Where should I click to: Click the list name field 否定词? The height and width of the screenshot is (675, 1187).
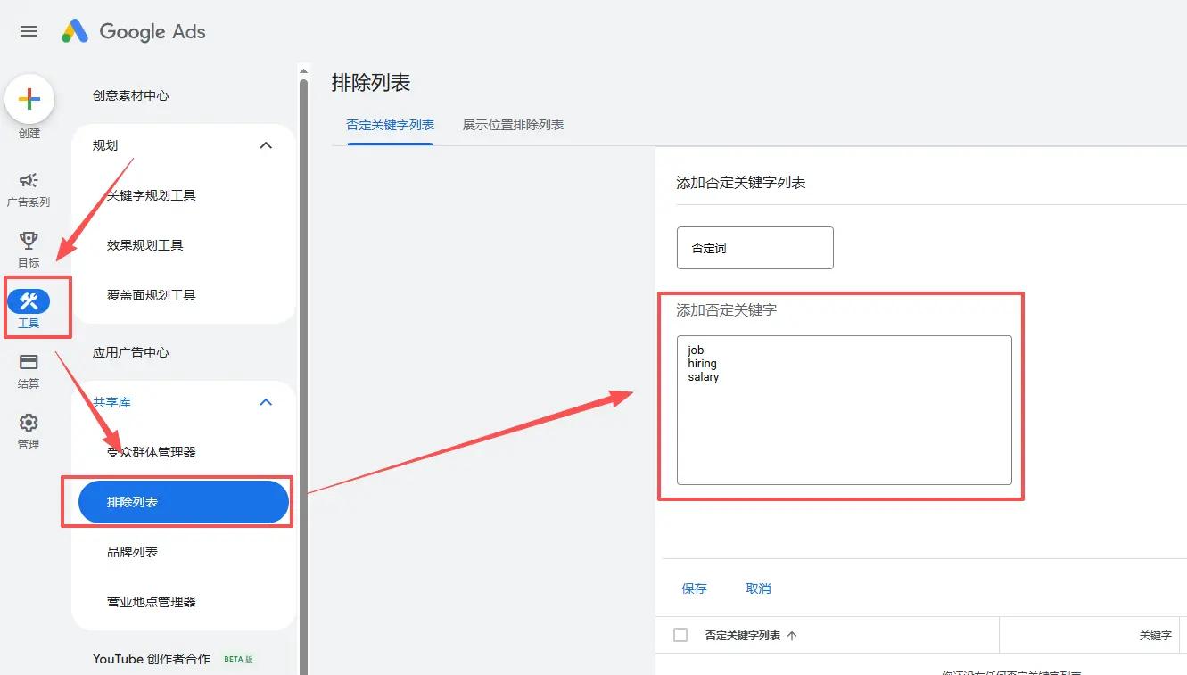(755, 248)
